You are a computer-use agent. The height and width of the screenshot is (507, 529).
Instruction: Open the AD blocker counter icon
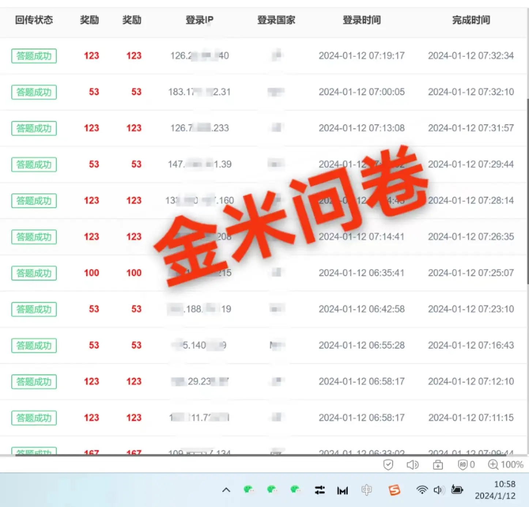[464, 465]
